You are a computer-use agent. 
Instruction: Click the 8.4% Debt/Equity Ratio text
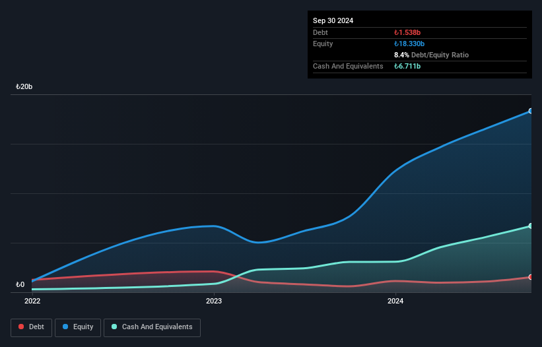pyautogui.click(x=431, y=55)
